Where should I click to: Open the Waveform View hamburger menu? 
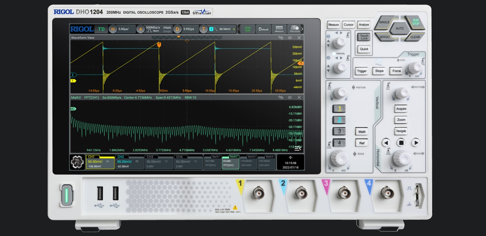click(290, 38)
